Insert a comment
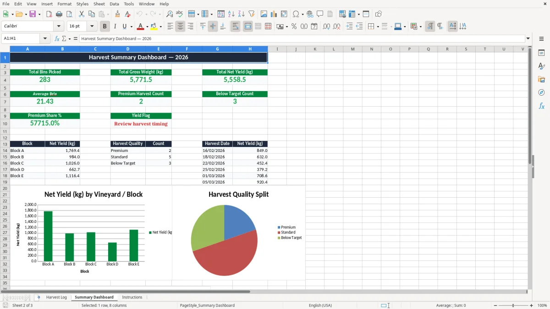 tap(320, 14)
